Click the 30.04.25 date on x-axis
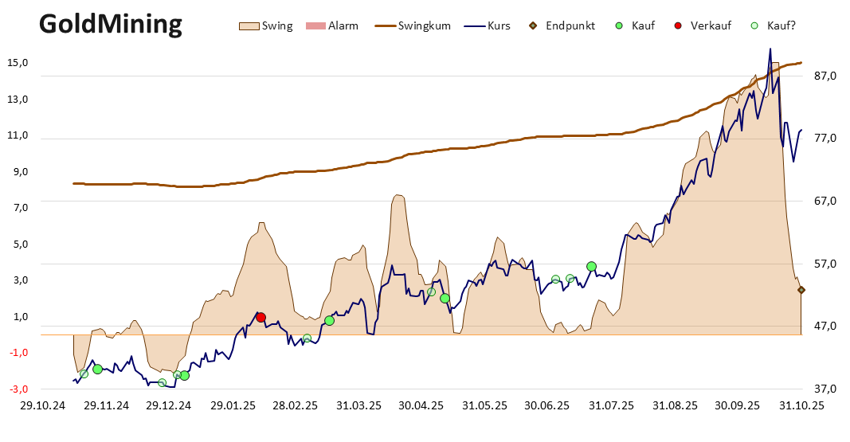The width and height of the screenshot is (850, 442). point(421,405)
